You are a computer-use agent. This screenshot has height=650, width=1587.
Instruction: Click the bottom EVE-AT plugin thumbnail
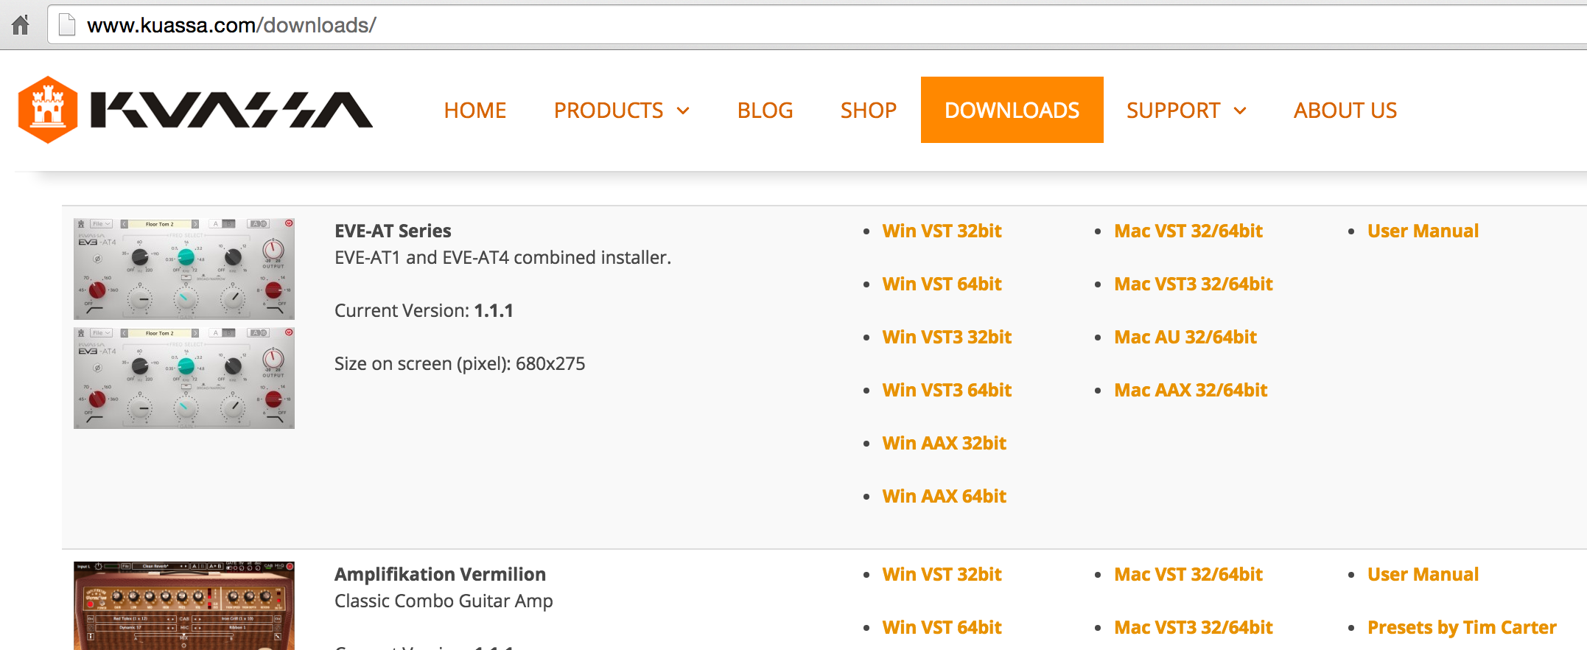[184, 378]
